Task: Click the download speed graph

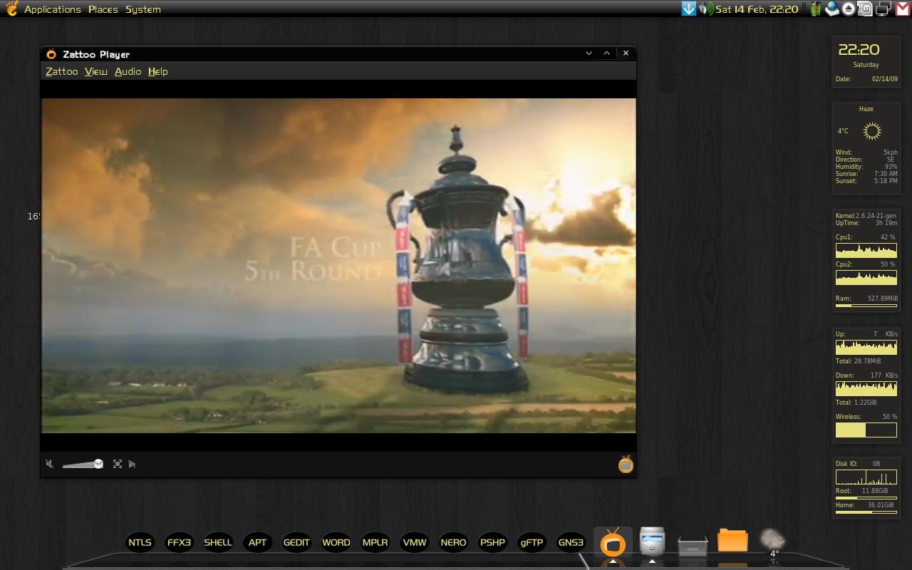Action: pyautogui.click(x=866, y=388)
